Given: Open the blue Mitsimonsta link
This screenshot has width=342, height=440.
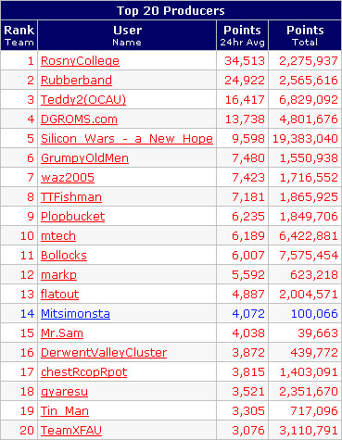Looking at the screenshot, I should click(75, 314).
